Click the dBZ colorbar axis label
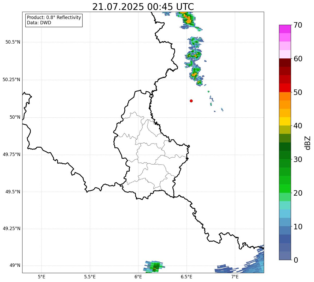Image resolution: width=314 pixels, height=282 pixels. [x=308, y=143]
